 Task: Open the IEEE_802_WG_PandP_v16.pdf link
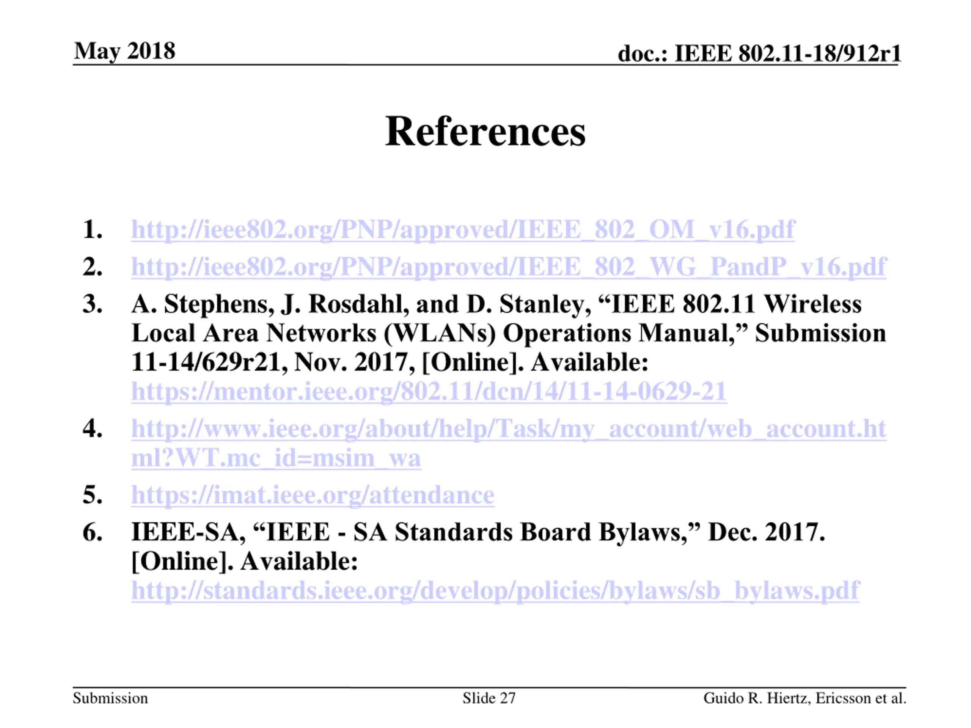click(x=509, y=267)
